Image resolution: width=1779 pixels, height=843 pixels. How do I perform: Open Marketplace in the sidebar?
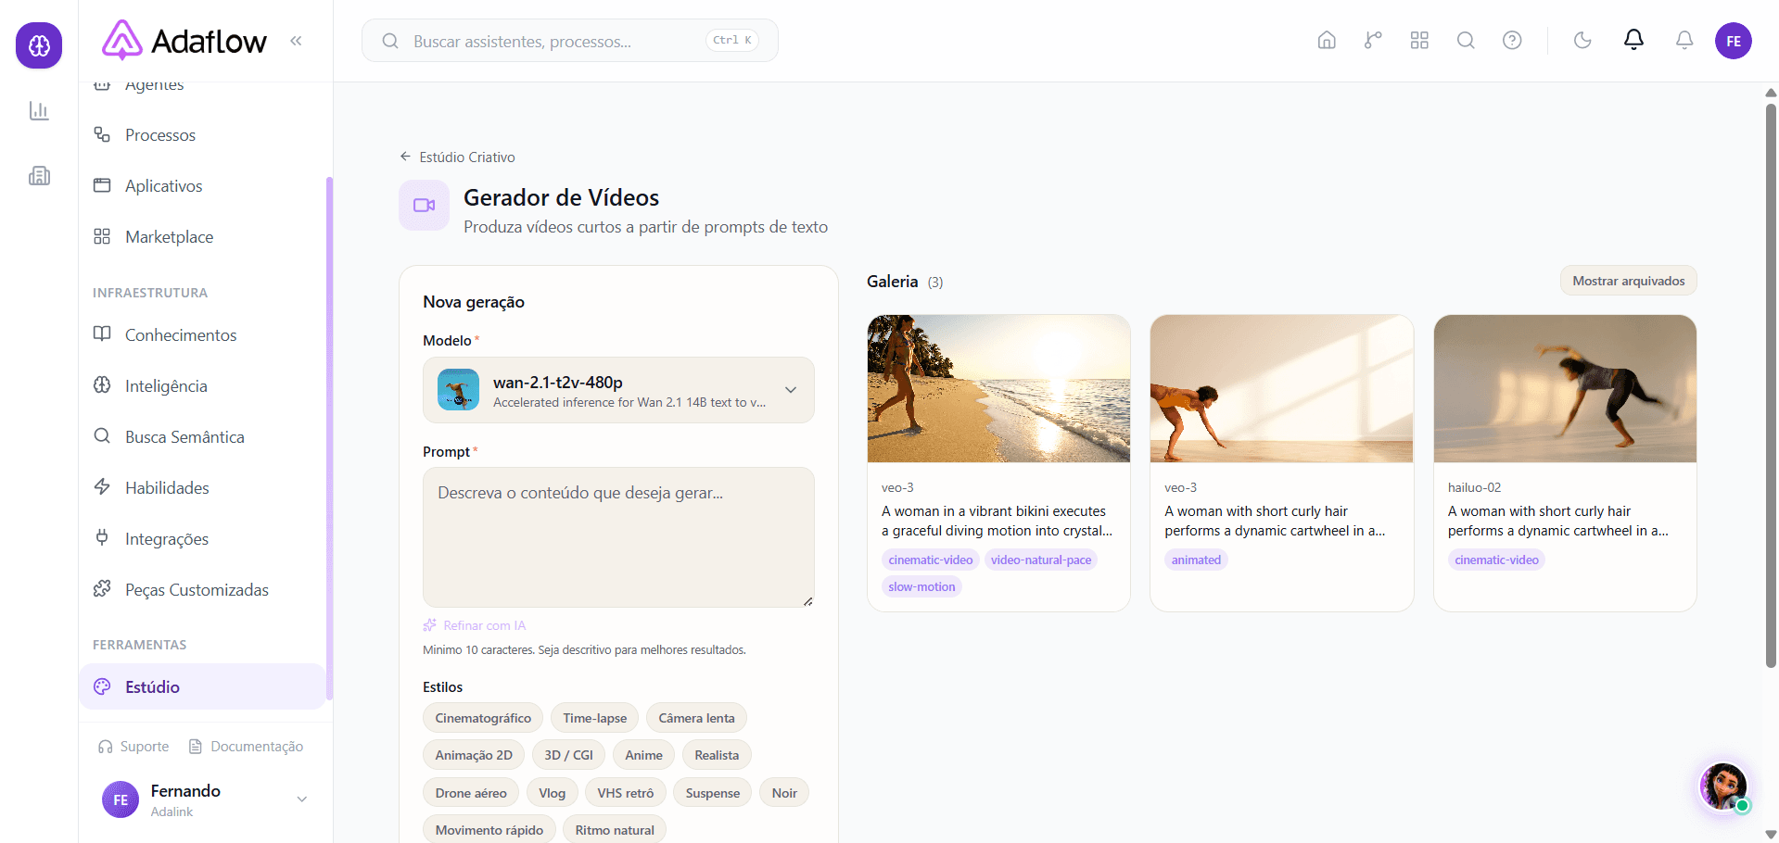point(202,237)
